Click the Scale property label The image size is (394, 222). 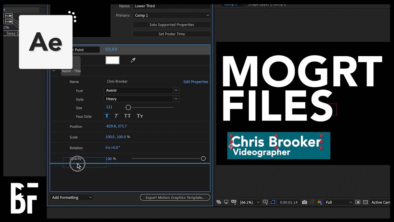click(74, 137)
